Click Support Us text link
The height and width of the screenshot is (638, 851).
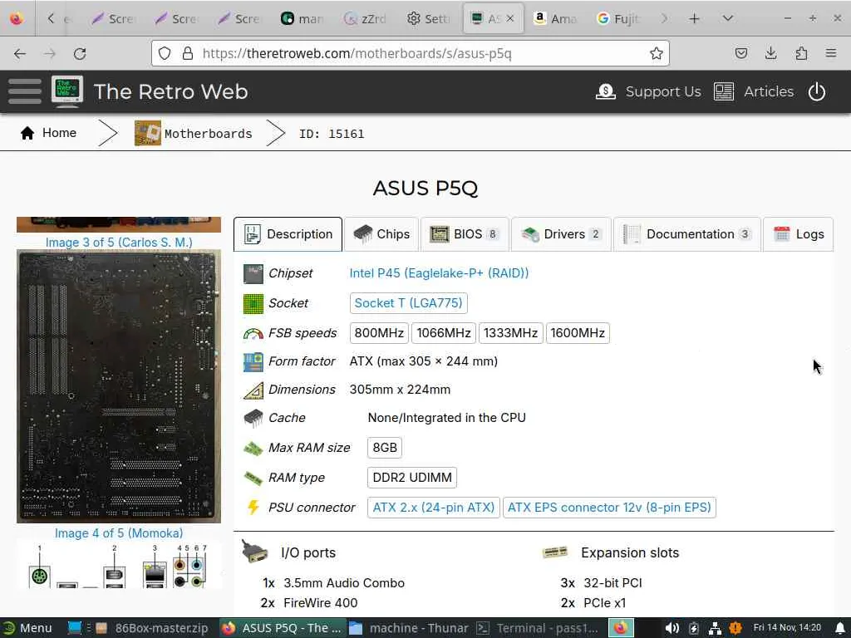663,91
